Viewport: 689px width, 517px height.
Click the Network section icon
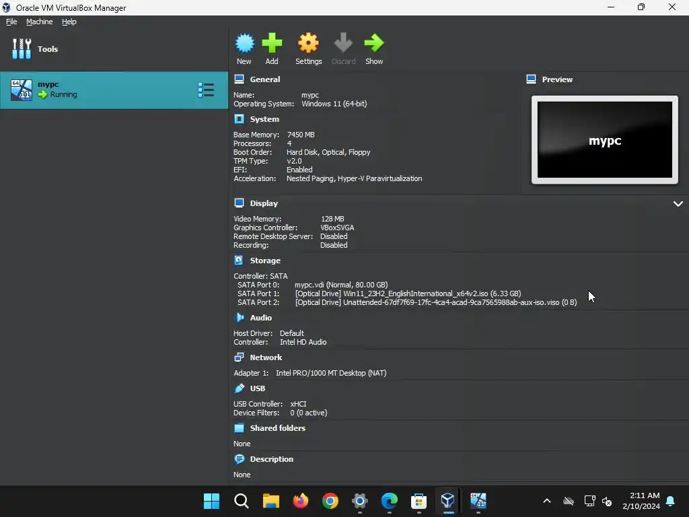click(x=239, y=357)
